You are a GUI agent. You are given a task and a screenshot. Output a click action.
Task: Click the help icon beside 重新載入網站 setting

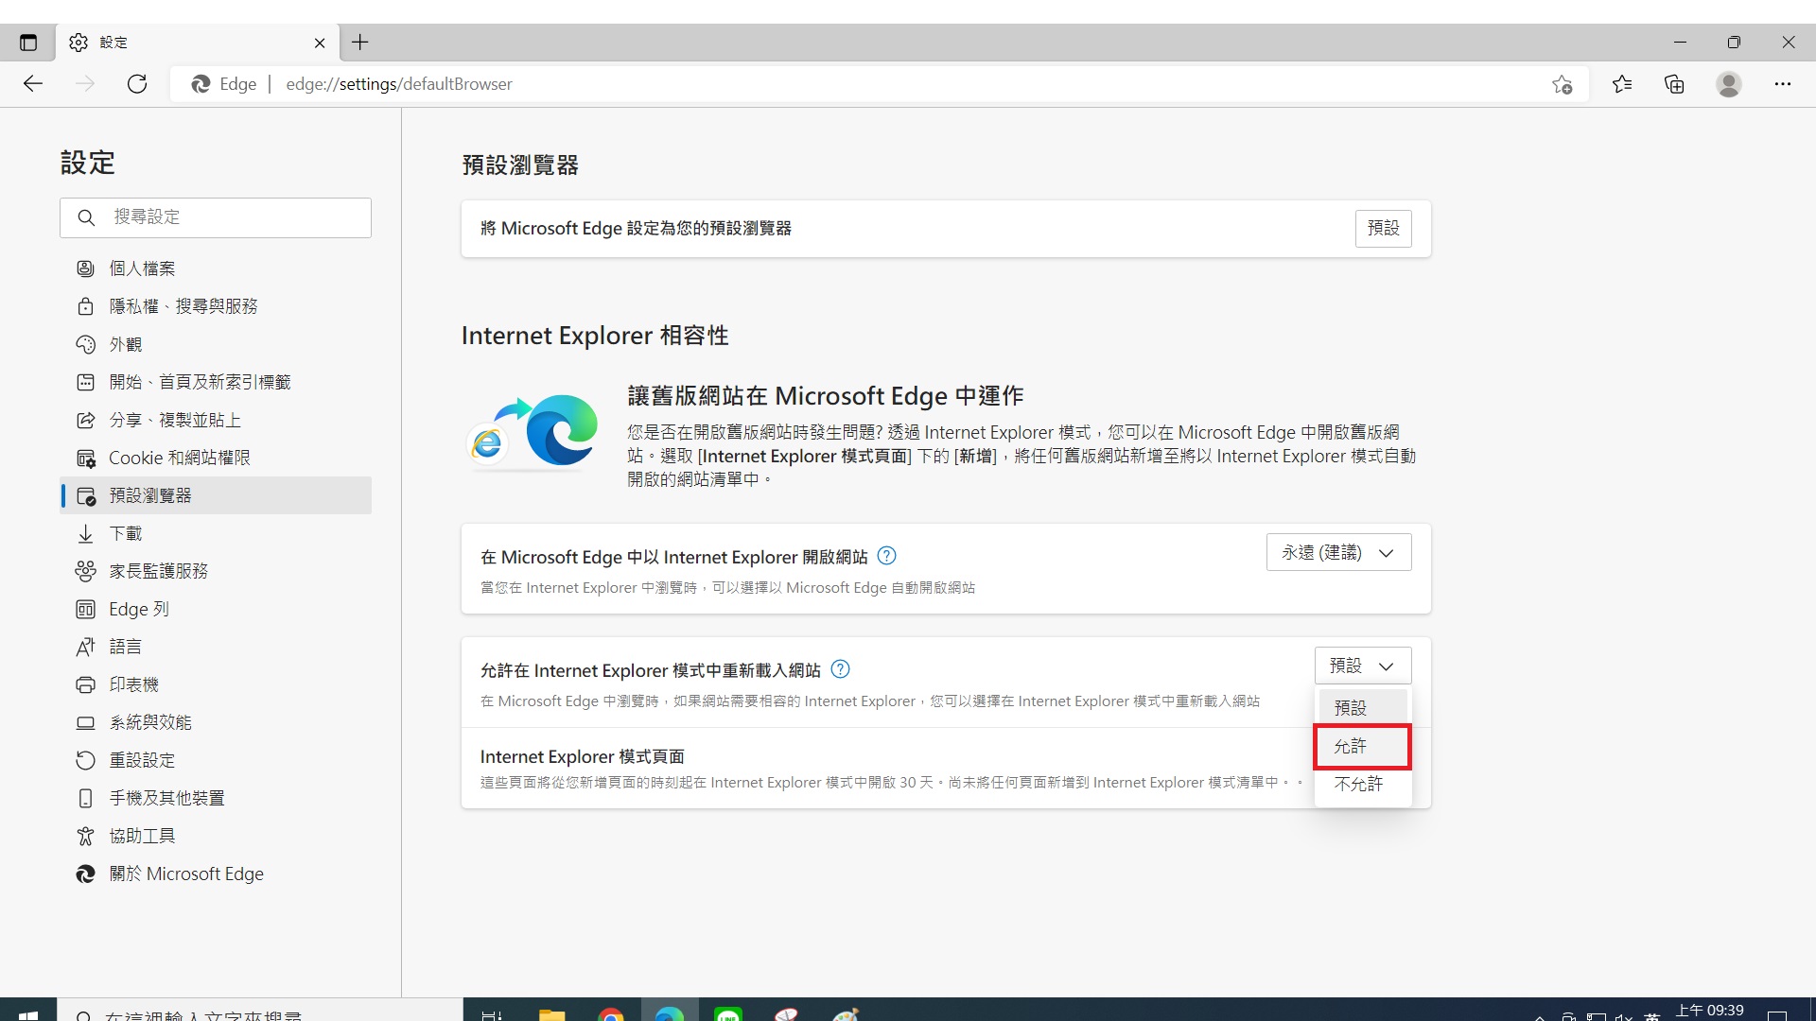click(x=840, y=669)
